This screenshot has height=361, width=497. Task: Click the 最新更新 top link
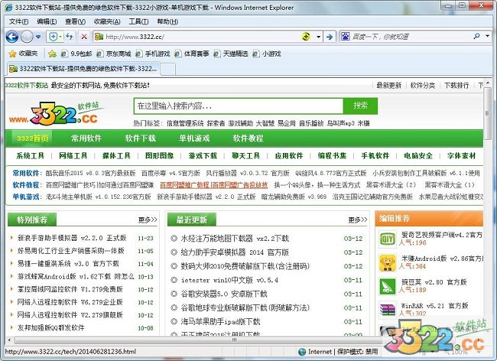(389, 85)
